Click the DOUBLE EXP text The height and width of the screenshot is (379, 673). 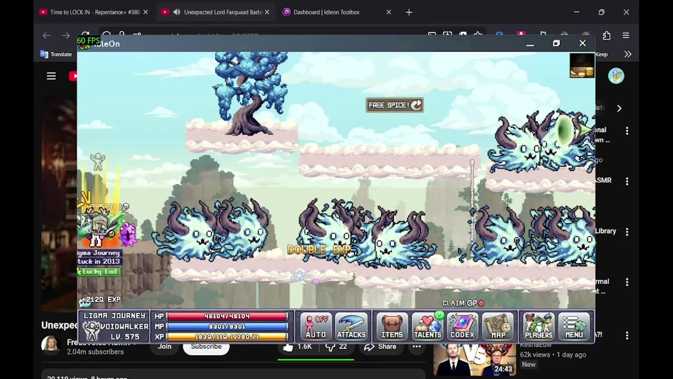(x=319, y=250)
